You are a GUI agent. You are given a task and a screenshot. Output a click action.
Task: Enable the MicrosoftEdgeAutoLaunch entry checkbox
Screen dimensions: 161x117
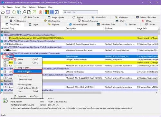(5, 38)
